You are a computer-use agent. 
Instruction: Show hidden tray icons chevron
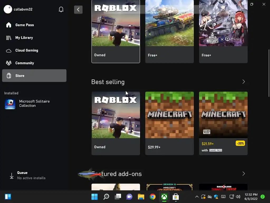[x=197, y=197]
